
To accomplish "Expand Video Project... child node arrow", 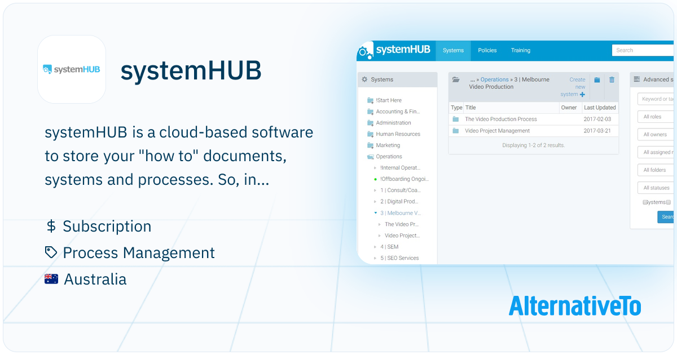I will [x=380, y=236].
